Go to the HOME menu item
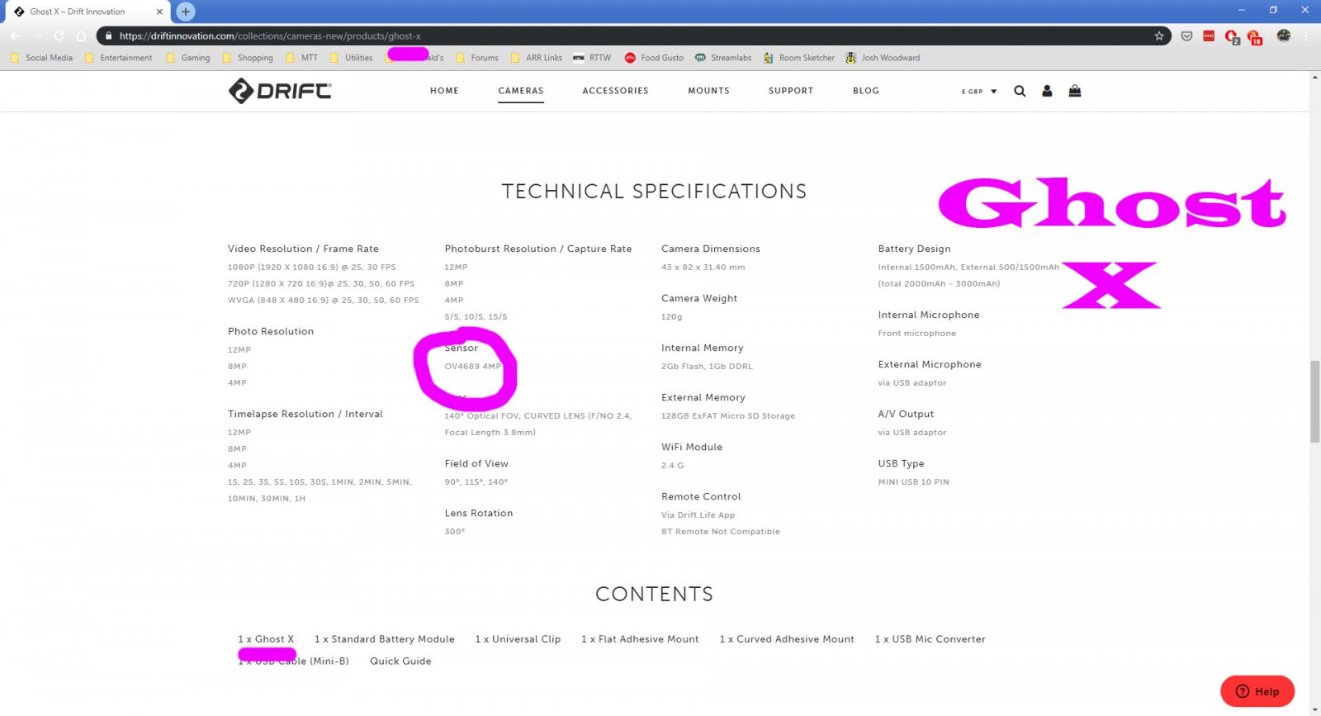1321x716 pixels. click(444, 91)
